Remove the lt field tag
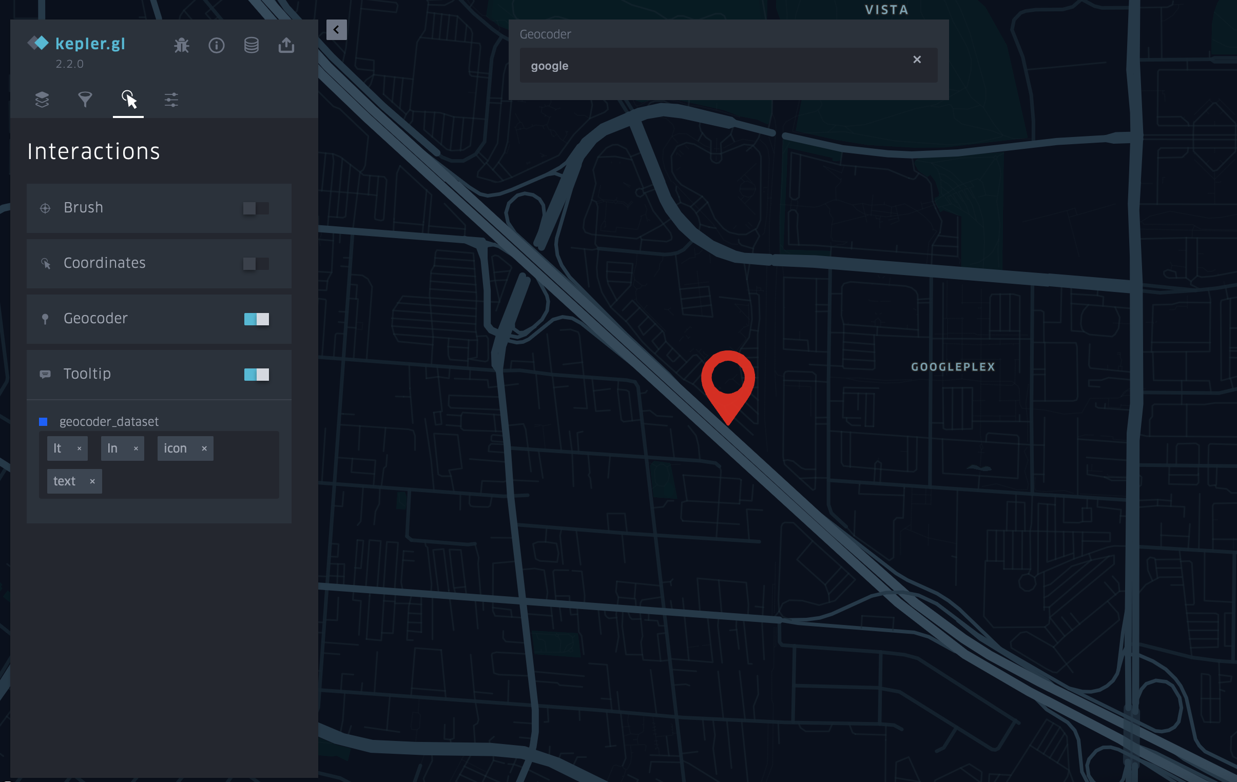 click(79, 448)
